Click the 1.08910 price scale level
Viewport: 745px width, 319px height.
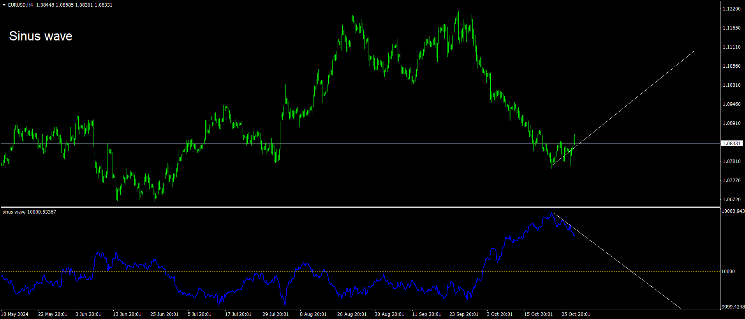(731, 123)
